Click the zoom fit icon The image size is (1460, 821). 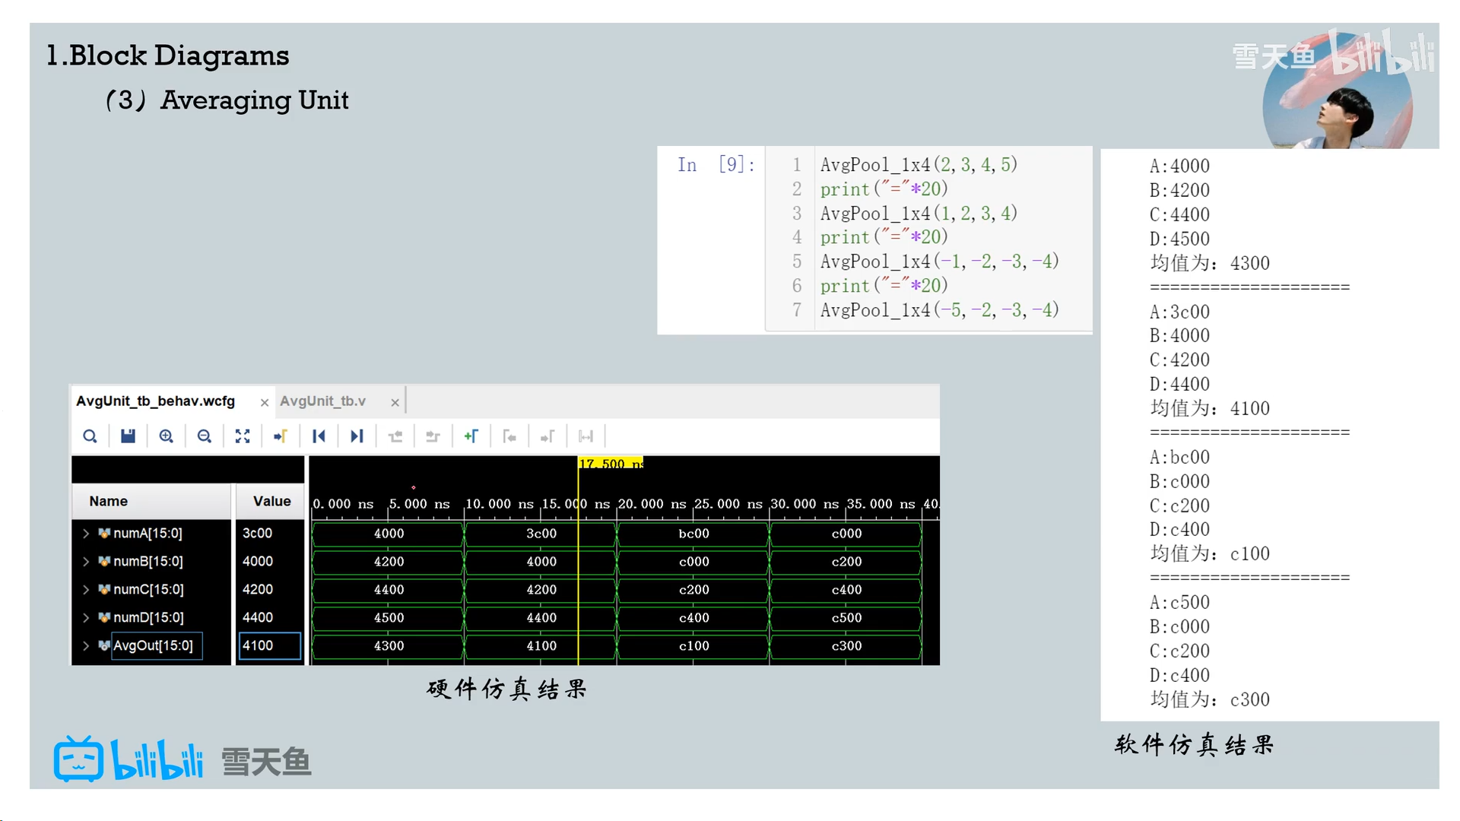(x=243, y=436)
